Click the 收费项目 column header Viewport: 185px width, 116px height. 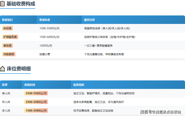(7, 20)
